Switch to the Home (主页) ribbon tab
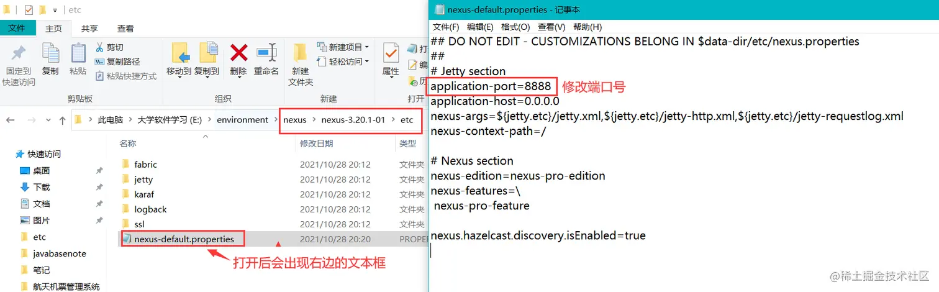939x292 pixels. pyautogui.click(x=53, y=29)
